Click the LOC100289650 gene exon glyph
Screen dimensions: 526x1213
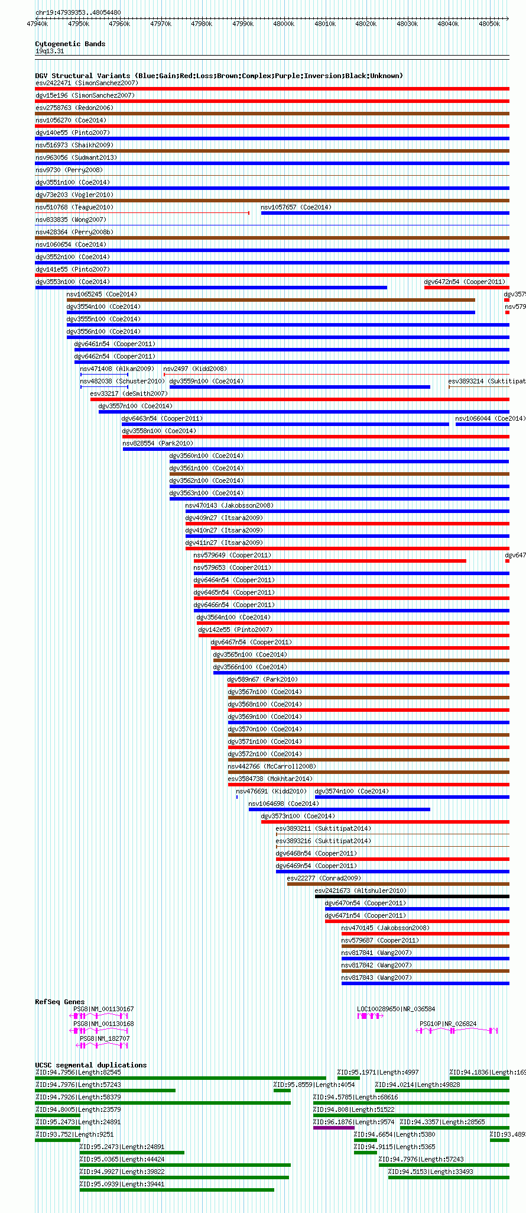coord(370,1016)
